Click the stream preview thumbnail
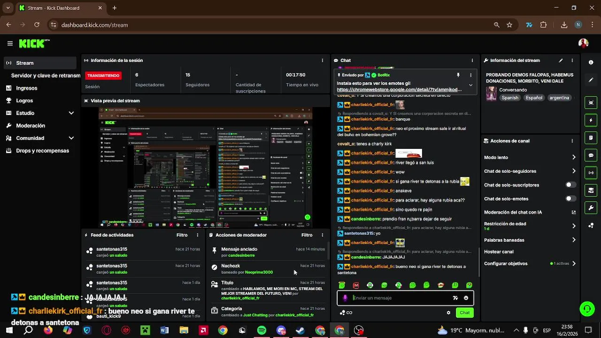The width and height of the screenshot is (601, 338). click(x=205, y=167)
